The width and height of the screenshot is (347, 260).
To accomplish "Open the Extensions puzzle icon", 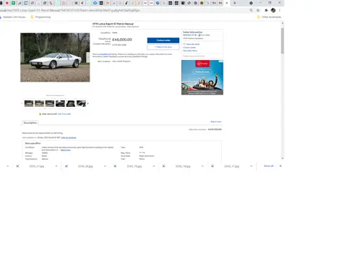I will (266, 10).
